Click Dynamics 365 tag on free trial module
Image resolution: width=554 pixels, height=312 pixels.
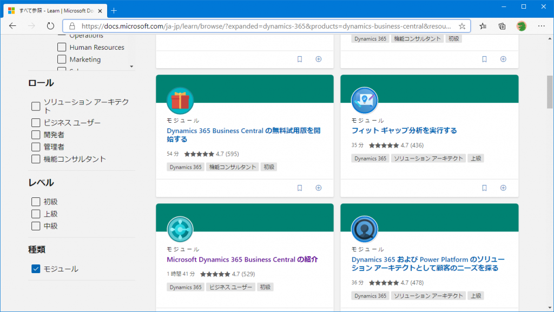[186, 167]
